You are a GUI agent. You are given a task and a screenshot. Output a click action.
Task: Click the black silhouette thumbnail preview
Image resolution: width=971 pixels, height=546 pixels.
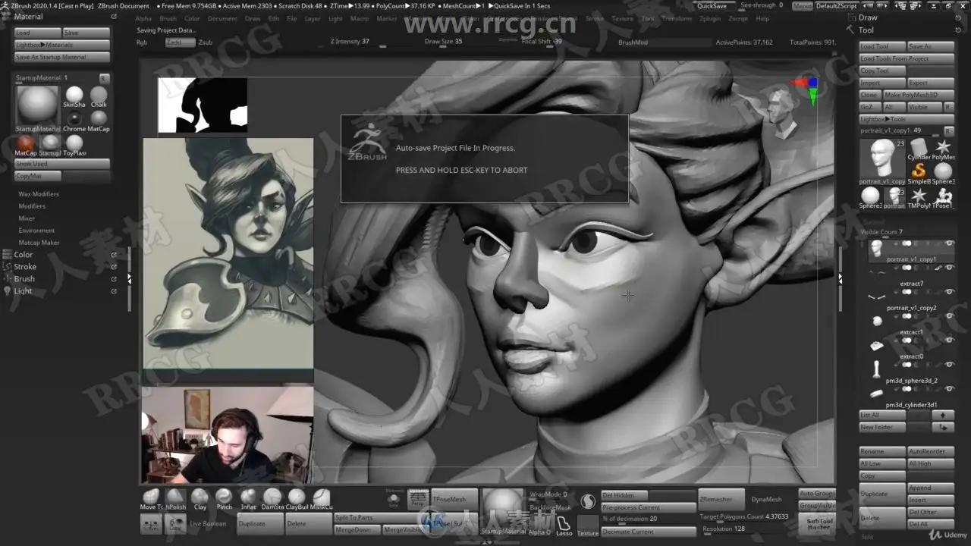tap(203, 105)
